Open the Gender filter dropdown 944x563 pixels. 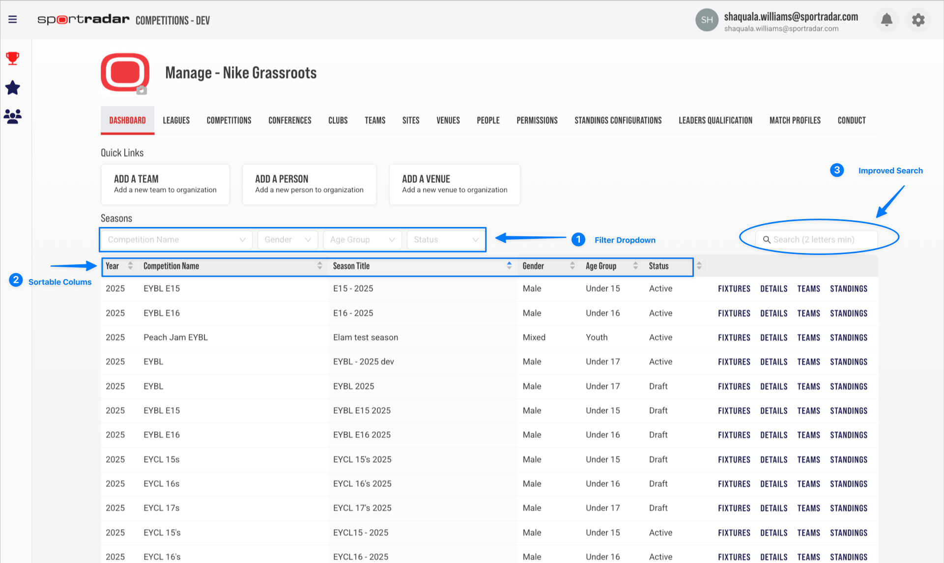click(287, 240)
